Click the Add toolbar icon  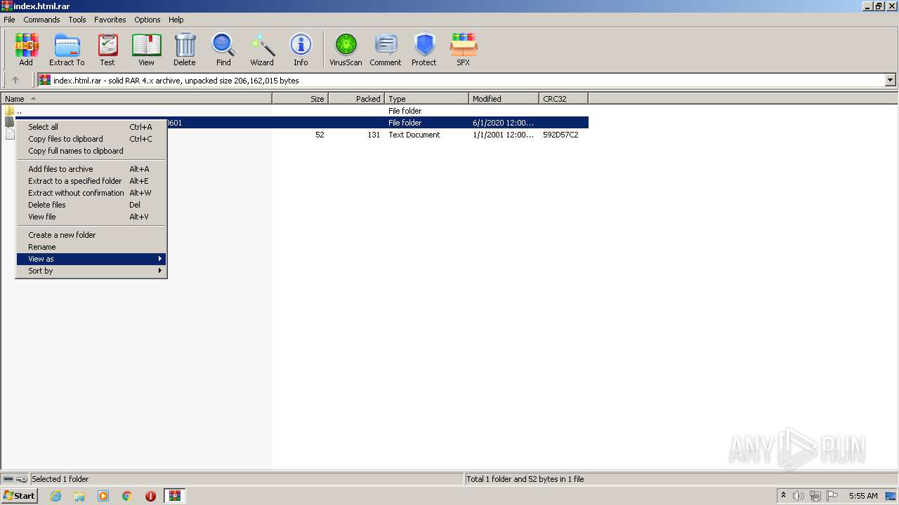(x=26, y=50)
